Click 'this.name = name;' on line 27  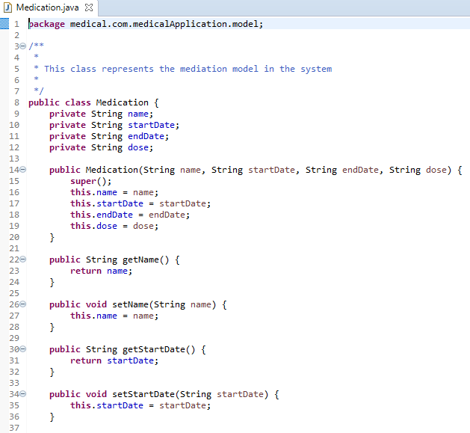114,316
